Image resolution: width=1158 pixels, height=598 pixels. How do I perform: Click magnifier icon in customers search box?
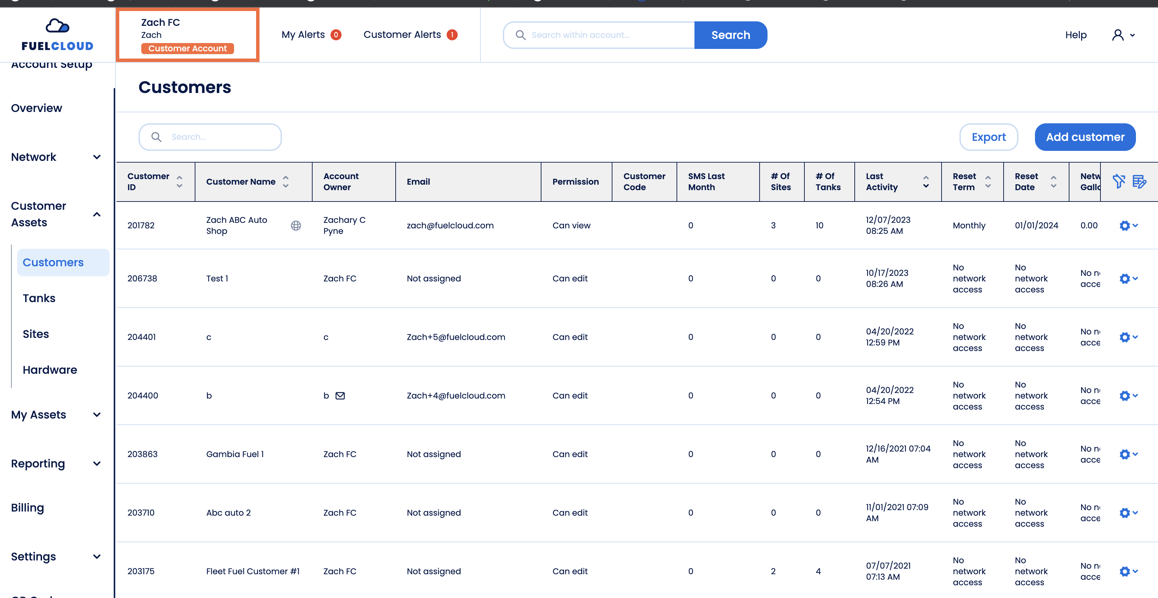[156, 137]
